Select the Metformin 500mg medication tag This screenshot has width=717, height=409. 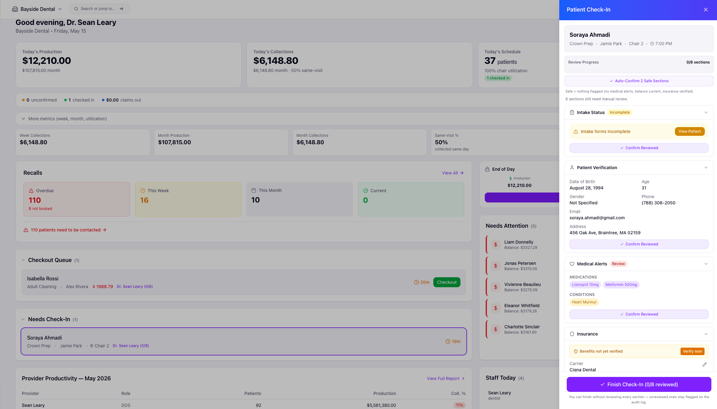click(621, 285)
